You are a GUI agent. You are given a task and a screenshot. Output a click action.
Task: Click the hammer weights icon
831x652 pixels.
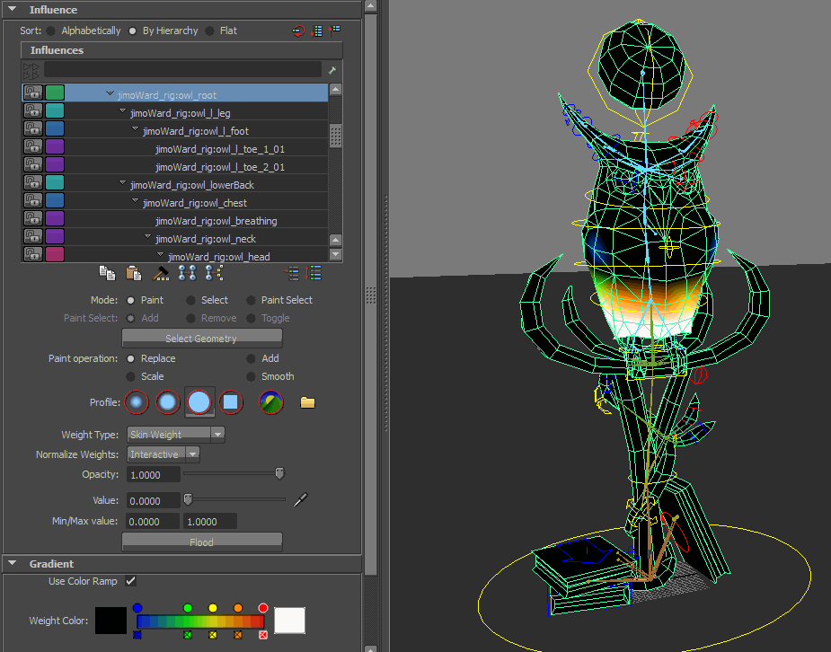pos(161,273)
